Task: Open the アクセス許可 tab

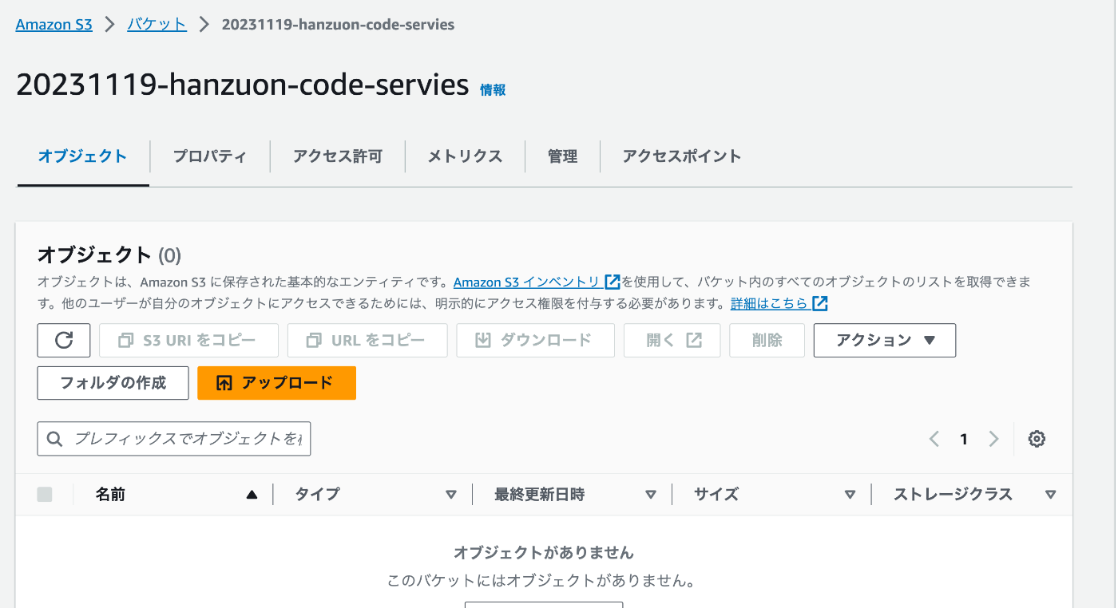Action: pyautogui.click(x=338, y=156)
